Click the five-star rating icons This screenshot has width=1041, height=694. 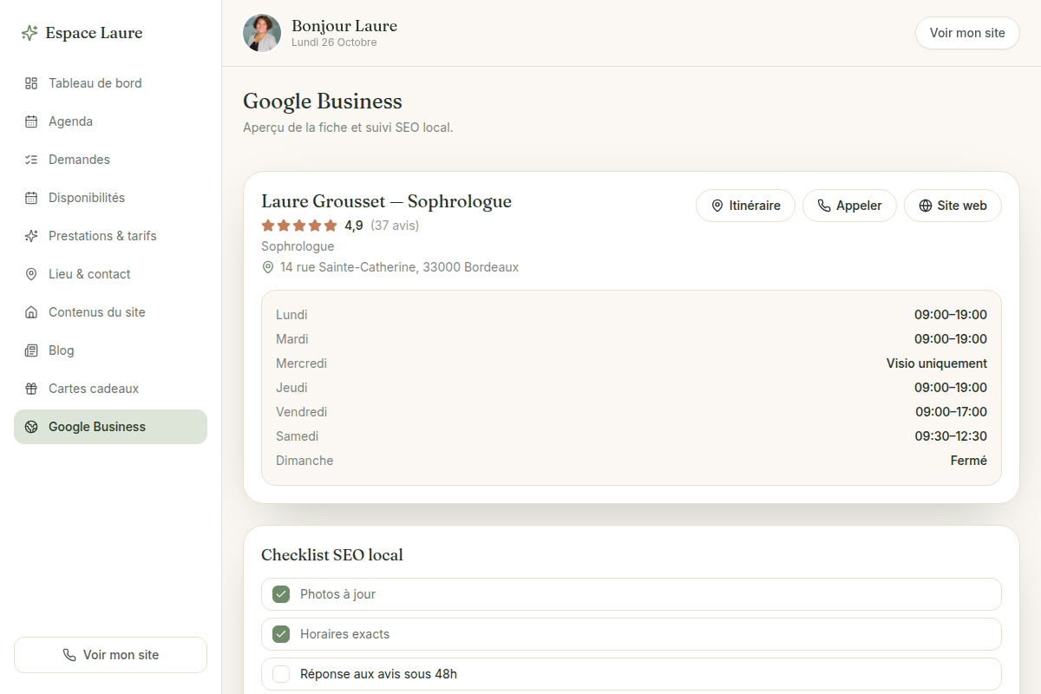299,226
